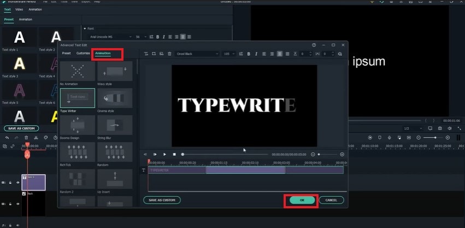
Task: Click the OK button
Action: coord(302,200)
